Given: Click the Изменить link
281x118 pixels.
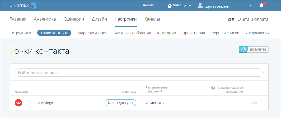Looking at the screenshot, I should 154,103.
